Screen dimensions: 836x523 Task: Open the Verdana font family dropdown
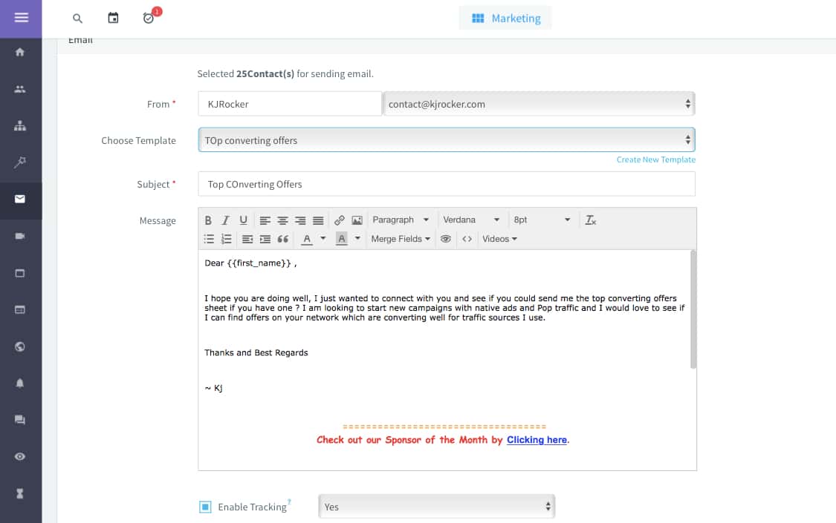click(471, 220)
